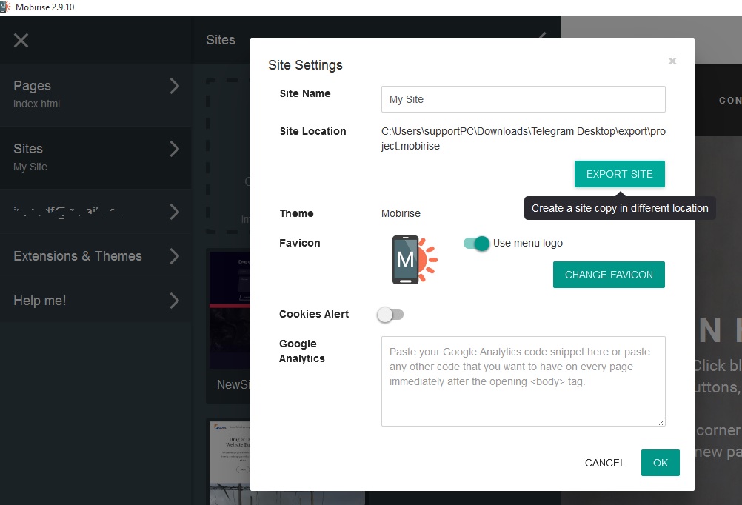Image resolution: width=742 pixels, height=505 pixels.
Task: Focus the Google Analytics code snippet box
Action: click(523, 381)
